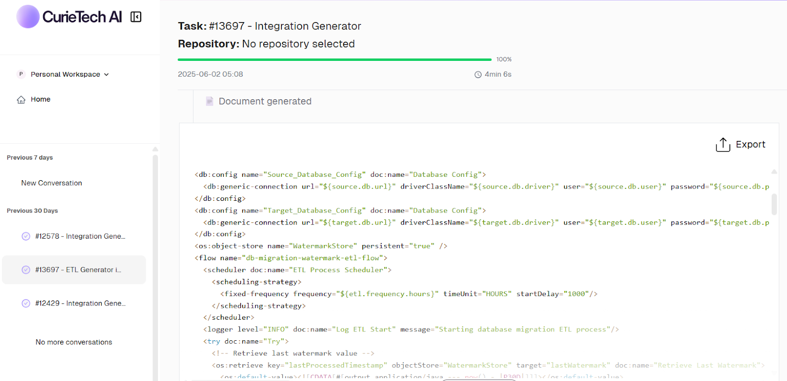Click the green task progress bar
This screenshot has width=787, height=381.
(334, 59)
